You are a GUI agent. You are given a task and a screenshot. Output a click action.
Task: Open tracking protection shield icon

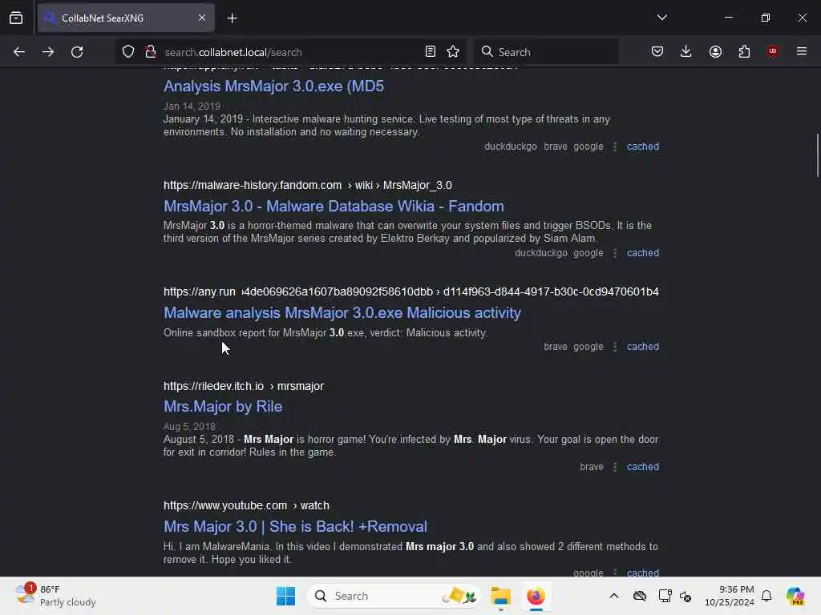[128, 51]
